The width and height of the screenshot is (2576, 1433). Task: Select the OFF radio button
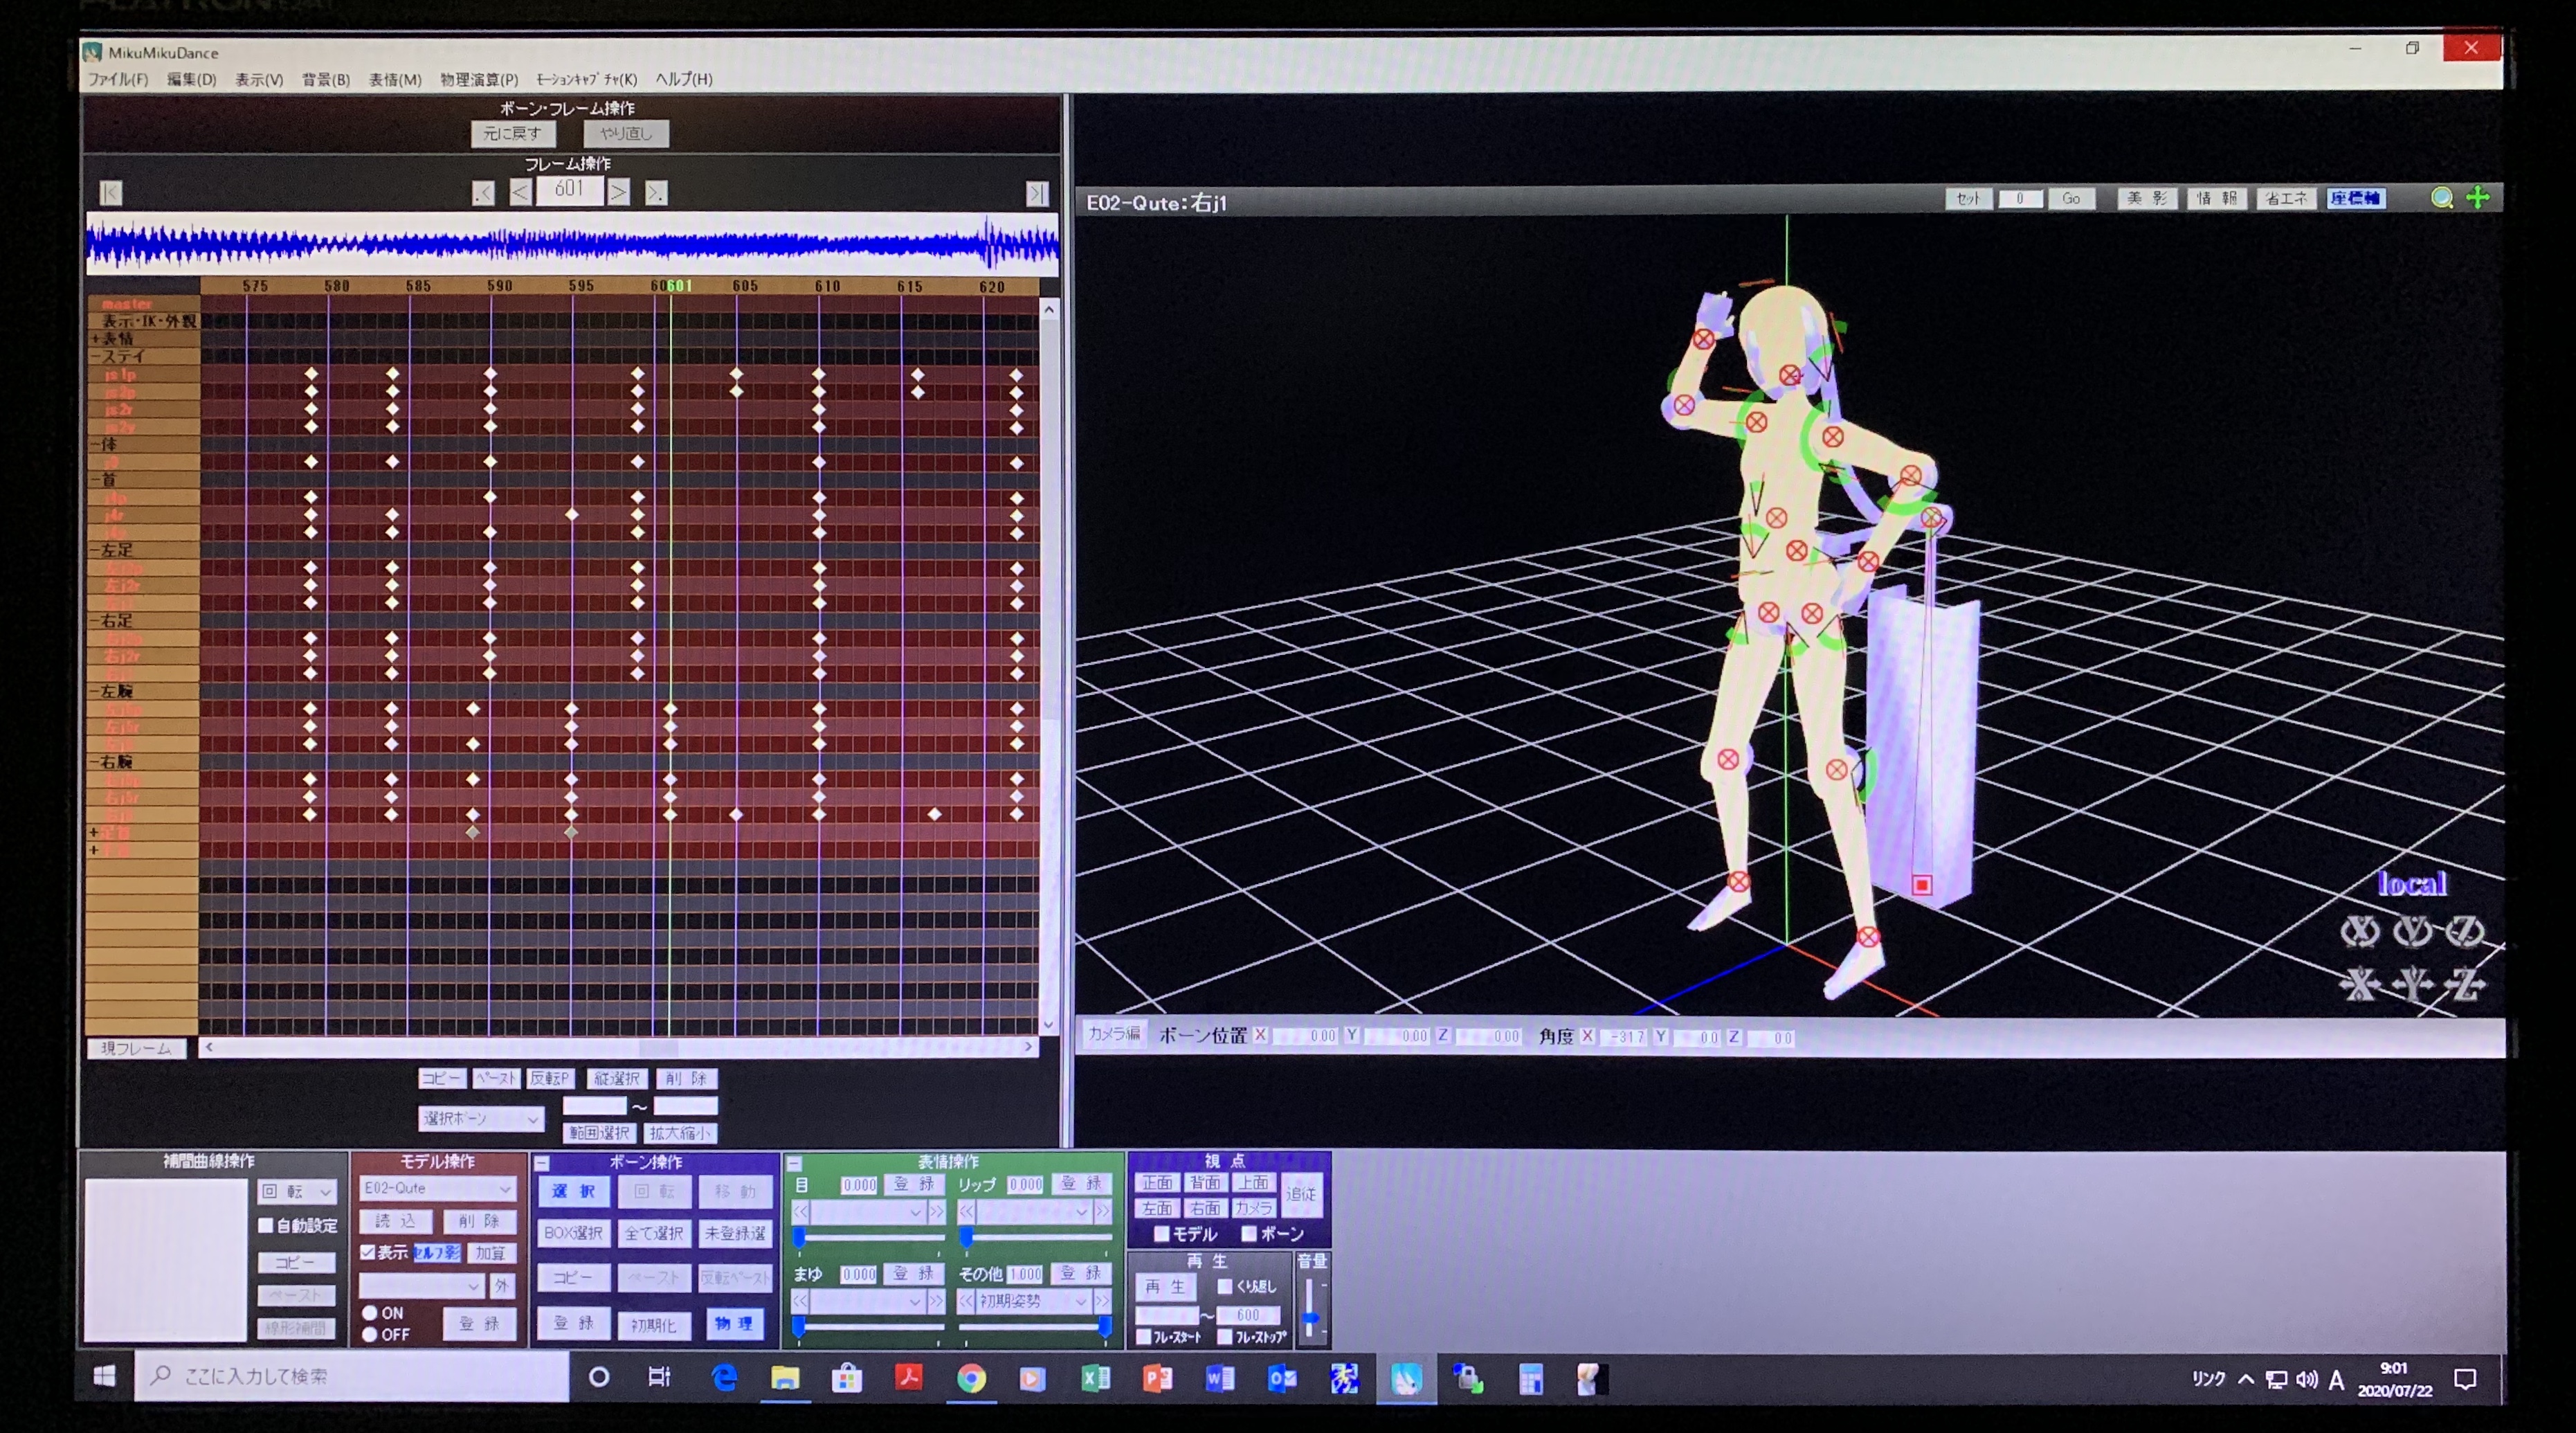tap(370, 1334)
